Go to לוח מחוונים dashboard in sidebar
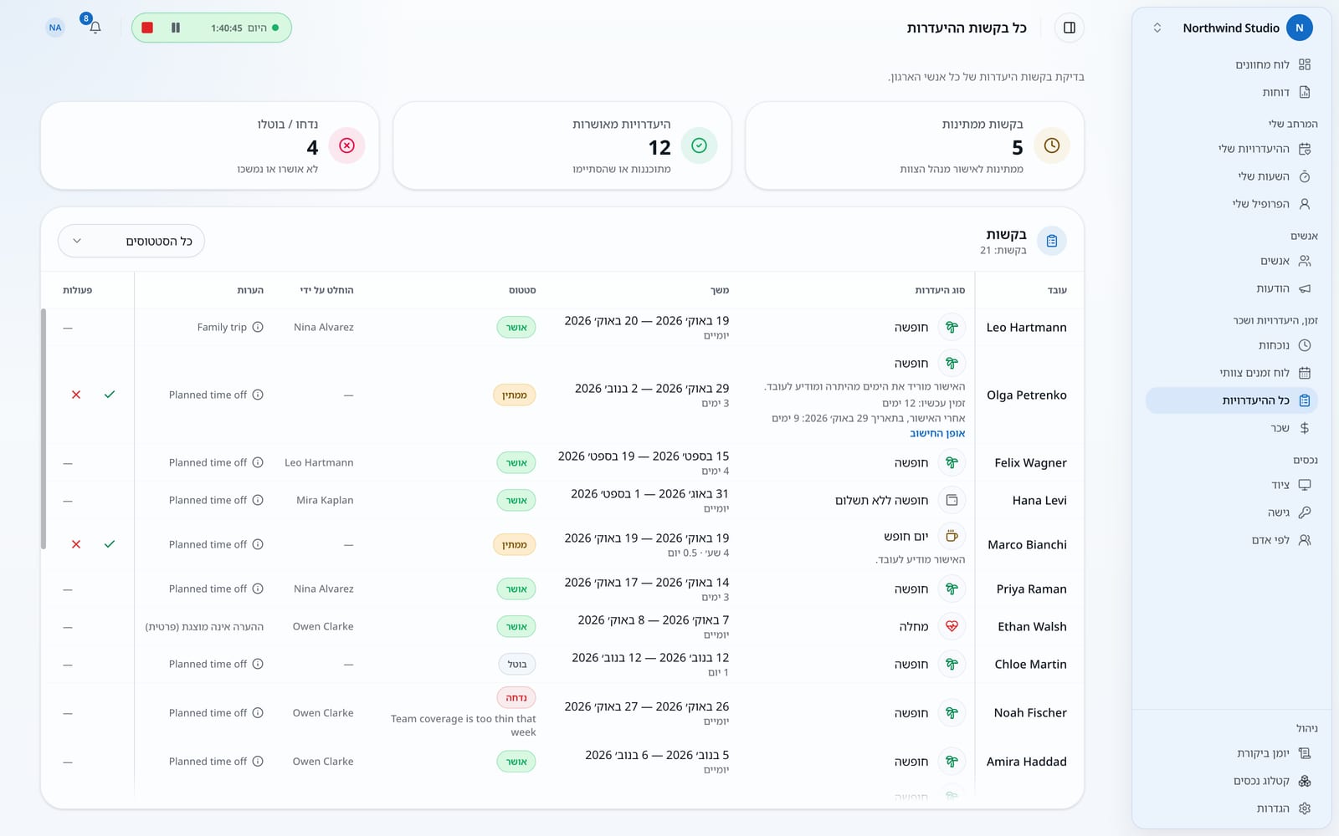 [1231, 64]
